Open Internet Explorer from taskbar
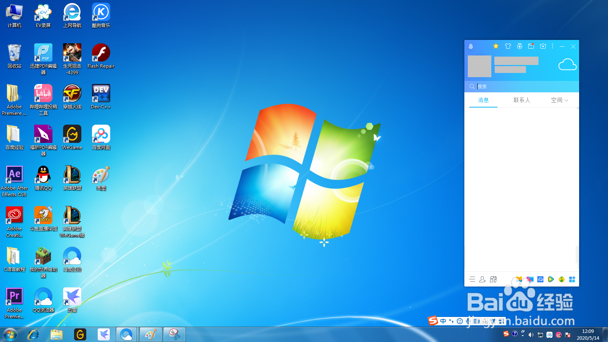Screen dimensions: 608x342 click(33, 335)
